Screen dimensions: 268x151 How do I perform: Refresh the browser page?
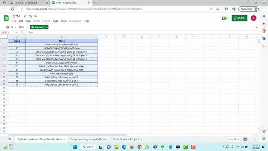point(13,9)
